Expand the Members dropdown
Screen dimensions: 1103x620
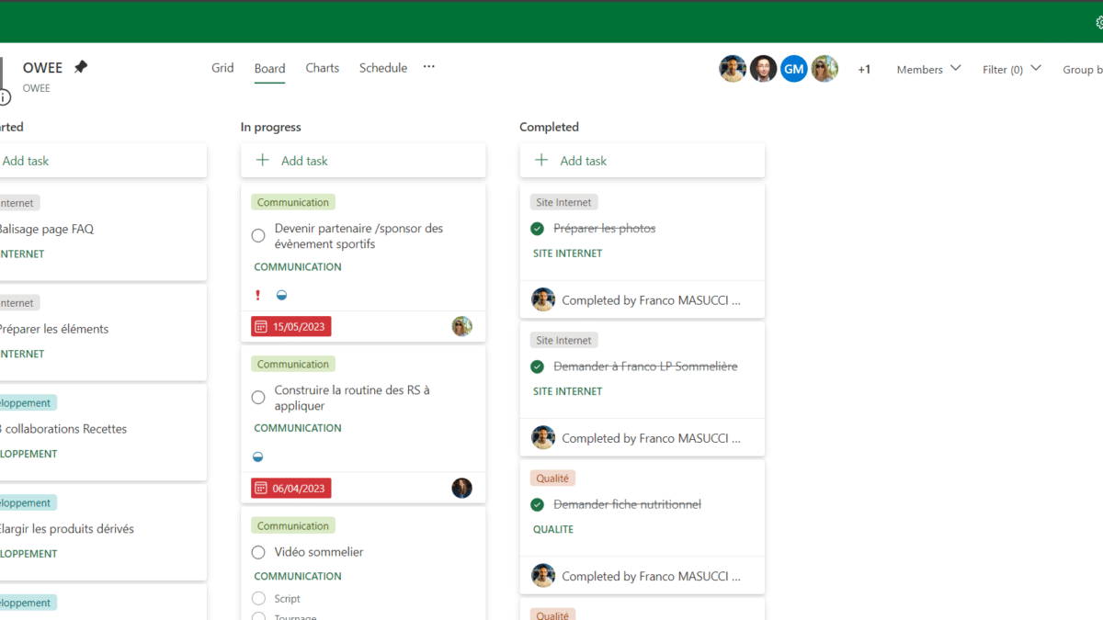point(928,69)
